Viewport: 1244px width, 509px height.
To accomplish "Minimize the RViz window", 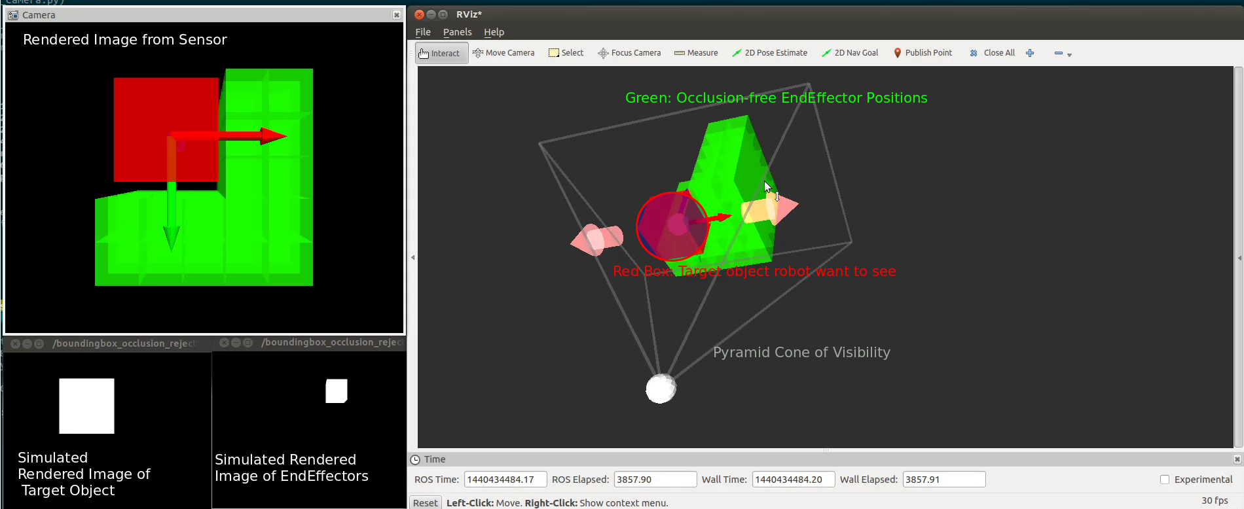I will coord(431,14).
